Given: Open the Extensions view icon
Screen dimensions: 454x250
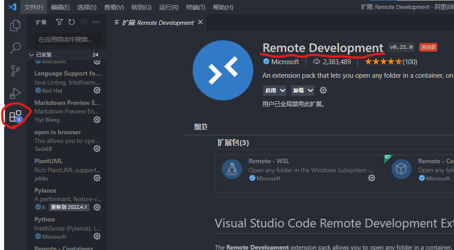Looking at the screenshot, I should [15, 116].
